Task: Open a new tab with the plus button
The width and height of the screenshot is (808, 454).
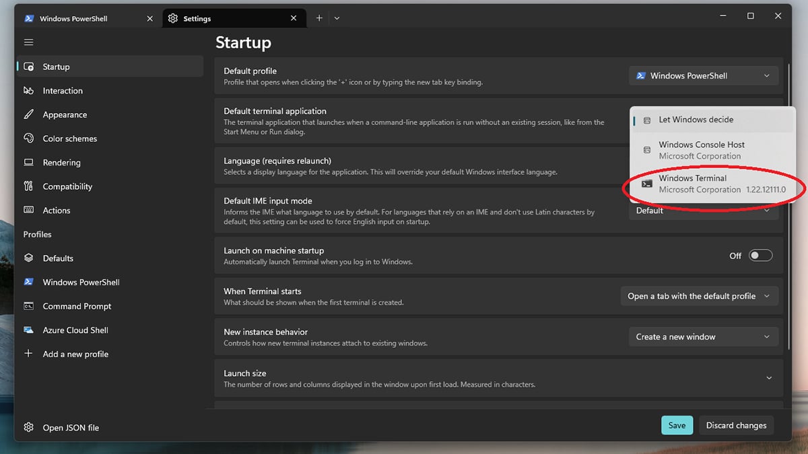Action: point(319,18)
